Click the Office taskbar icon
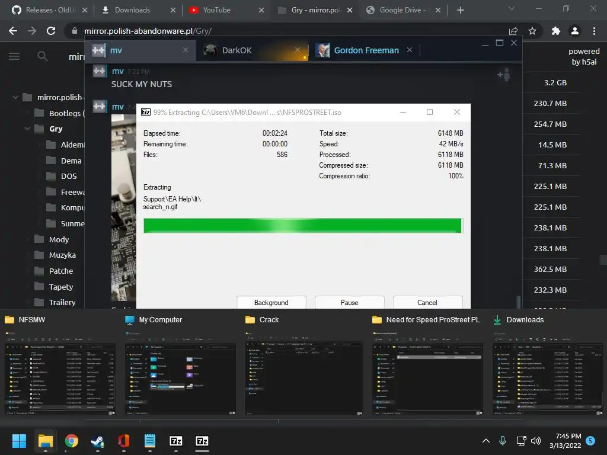Screen dimensions: 607x455 pos(124,441)
